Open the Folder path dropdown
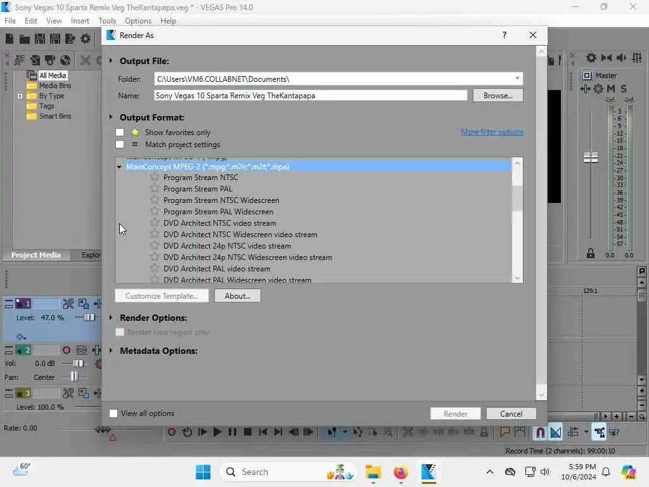 coord(517,78)
